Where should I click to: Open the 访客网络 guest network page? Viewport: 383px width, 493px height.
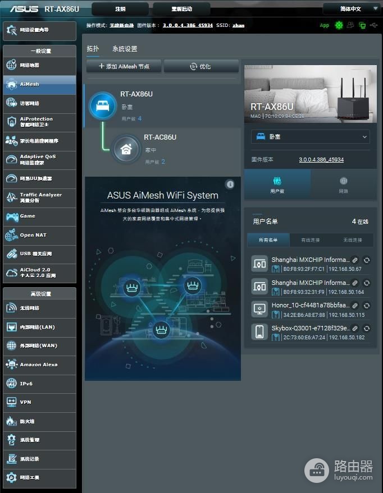coord(40,103)
